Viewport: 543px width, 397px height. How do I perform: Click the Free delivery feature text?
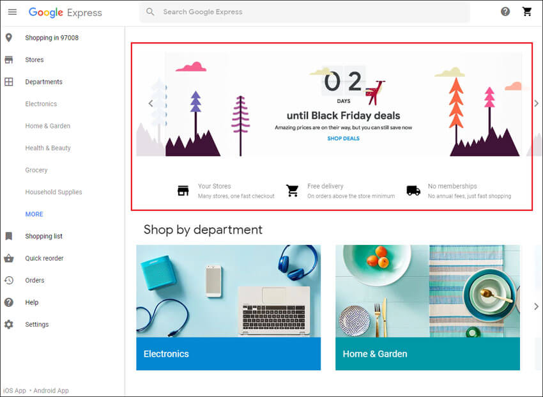point(351,191)
